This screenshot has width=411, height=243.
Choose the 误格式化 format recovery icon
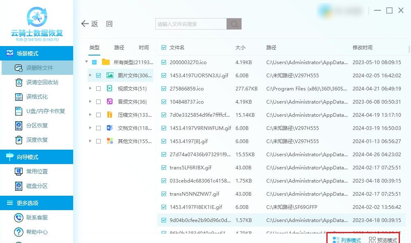tap(19, 97)
